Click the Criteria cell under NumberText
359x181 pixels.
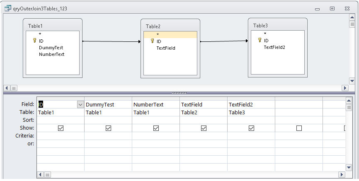pos(156,136)
